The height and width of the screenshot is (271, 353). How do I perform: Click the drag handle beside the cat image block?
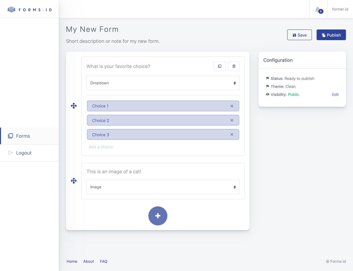pyautogui.click(x=74, y=181)
